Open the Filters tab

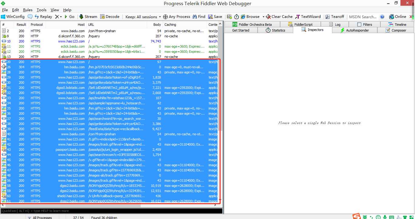click(x=364, y=25)
